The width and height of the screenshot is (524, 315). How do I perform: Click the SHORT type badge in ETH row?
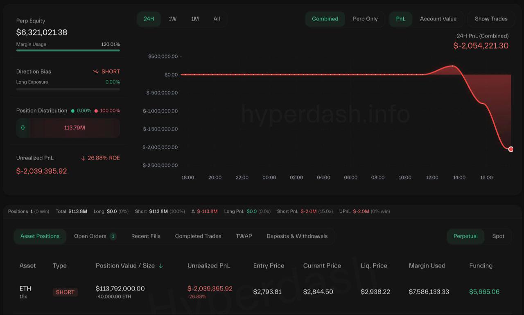click(65, 292)
